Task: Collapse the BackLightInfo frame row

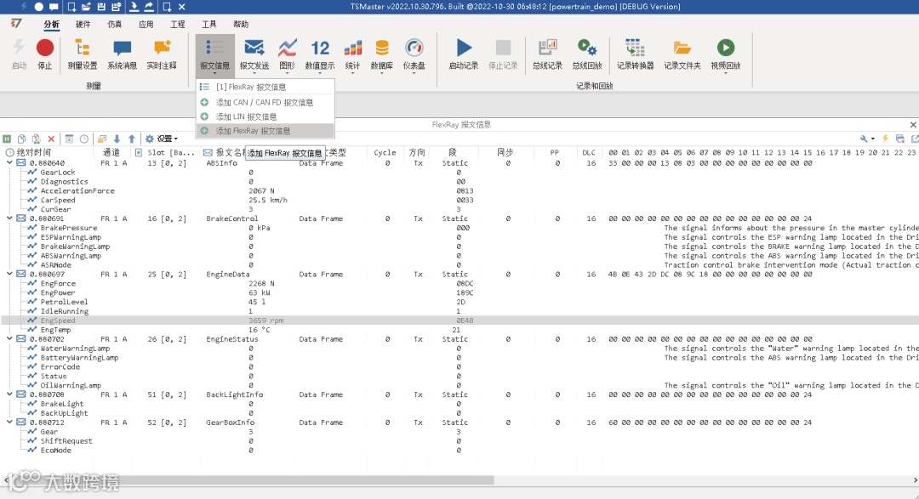Action: 9,394
